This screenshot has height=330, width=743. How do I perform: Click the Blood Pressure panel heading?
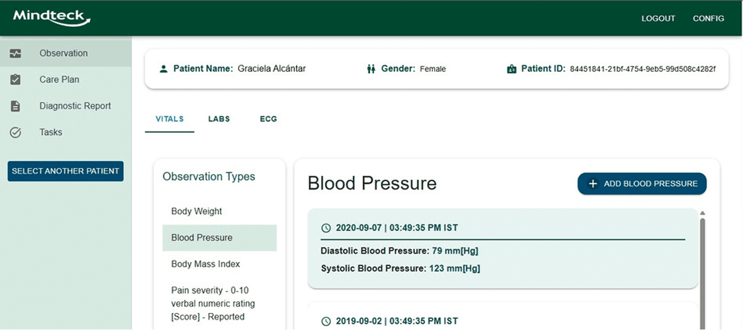pos(372,184)
